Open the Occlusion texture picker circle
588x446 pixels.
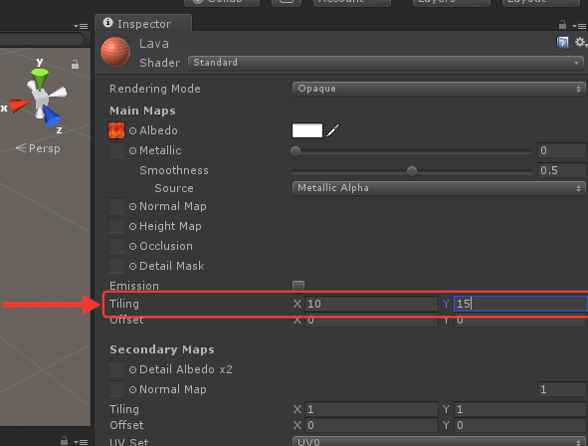coord(132,247)
